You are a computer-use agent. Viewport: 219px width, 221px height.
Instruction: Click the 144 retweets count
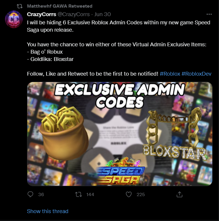tap(90, 195)
